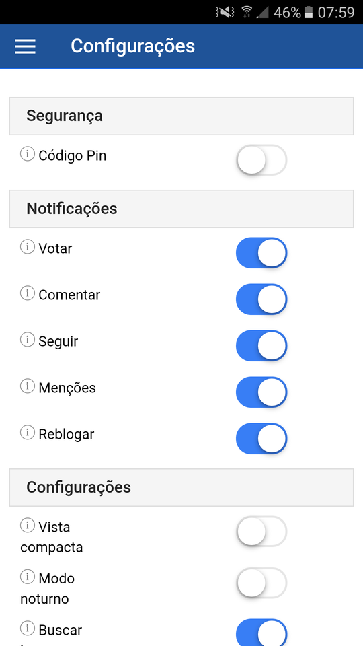Tap info icon beside Comentar

(x=28, y=293)
